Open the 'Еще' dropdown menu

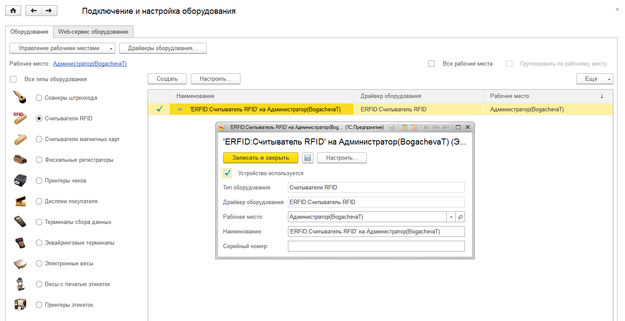click(x=594, y=79)
